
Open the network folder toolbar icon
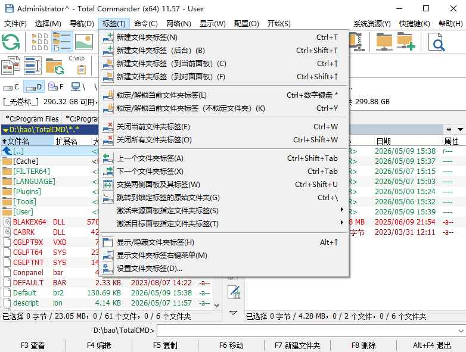384,42
